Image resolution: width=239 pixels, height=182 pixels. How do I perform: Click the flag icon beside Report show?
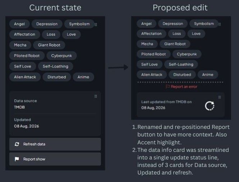(x=17, y=159)
